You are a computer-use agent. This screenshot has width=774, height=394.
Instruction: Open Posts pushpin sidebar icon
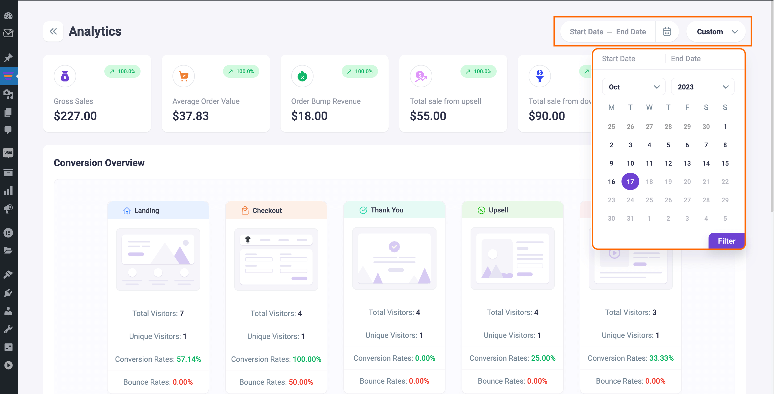9,58
